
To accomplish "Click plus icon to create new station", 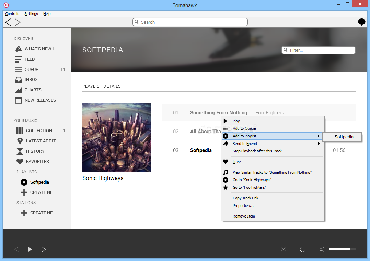I will 24,213.
